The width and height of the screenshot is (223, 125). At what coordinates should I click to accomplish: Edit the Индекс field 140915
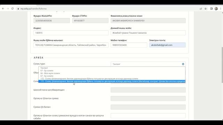(71, 33)
